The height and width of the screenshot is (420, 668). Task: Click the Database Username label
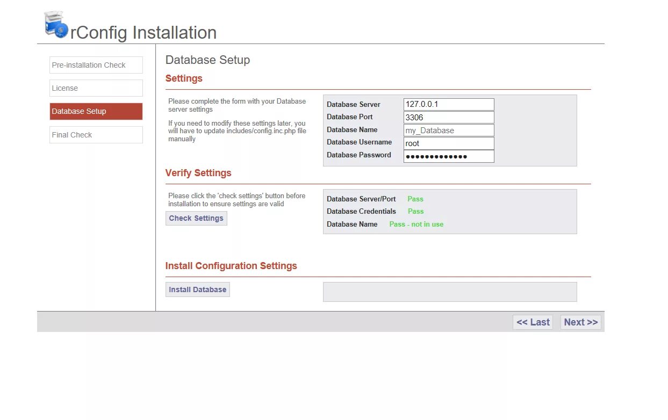[360, 142]
